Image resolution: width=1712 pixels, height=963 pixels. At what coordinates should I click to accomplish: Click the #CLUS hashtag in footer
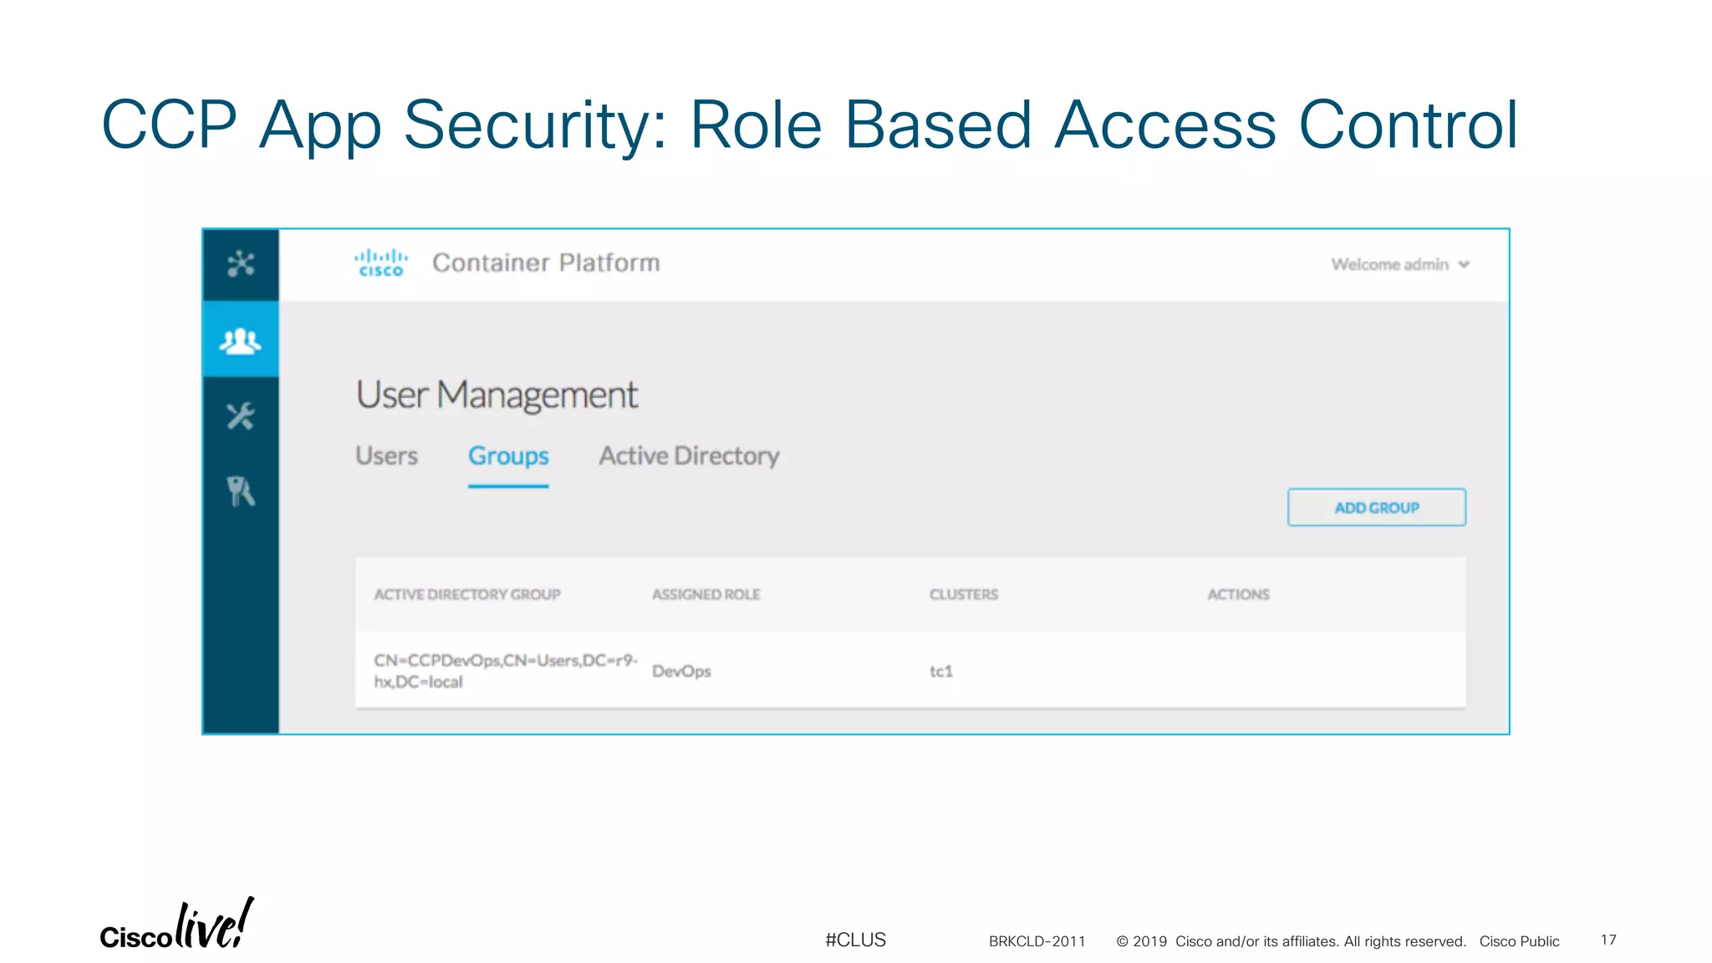pyautogui.click(x=855, y=940)
